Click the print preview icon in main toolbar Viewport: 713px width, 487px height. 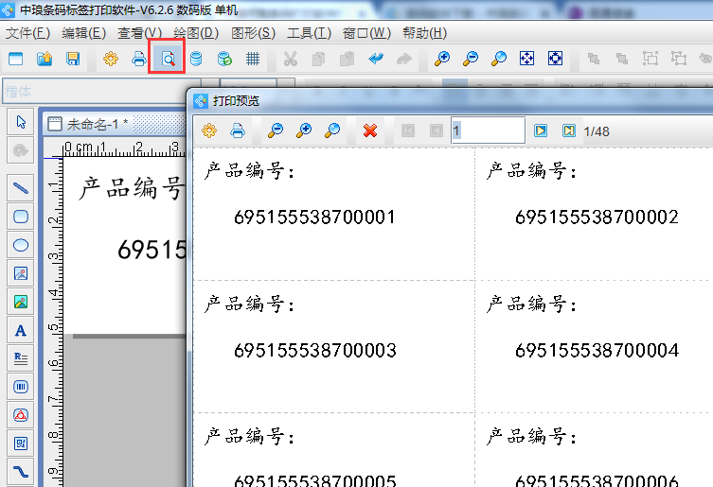click(167, 59)
